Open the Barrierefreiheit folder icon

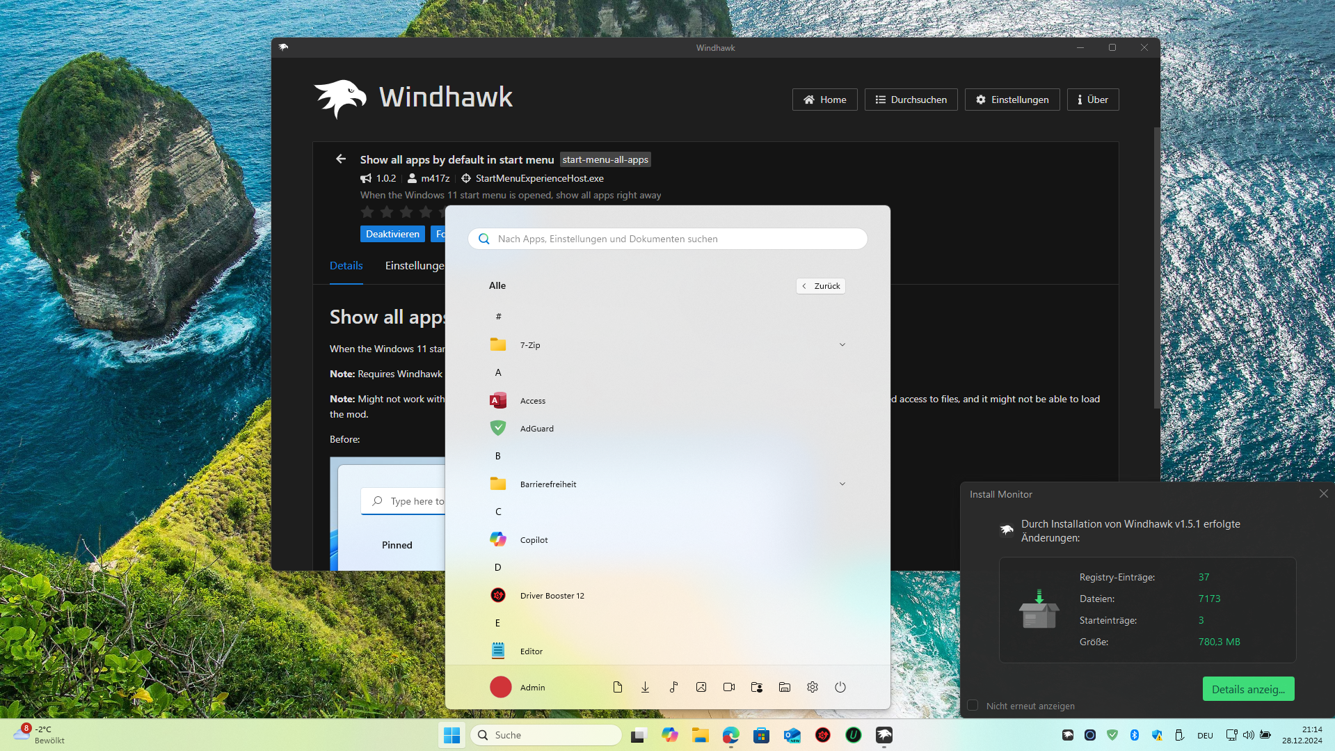coord(498,484)
